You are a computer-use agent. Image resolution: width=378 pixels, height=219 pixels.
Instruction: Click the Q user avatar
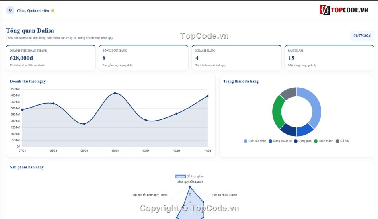(10, 10)
